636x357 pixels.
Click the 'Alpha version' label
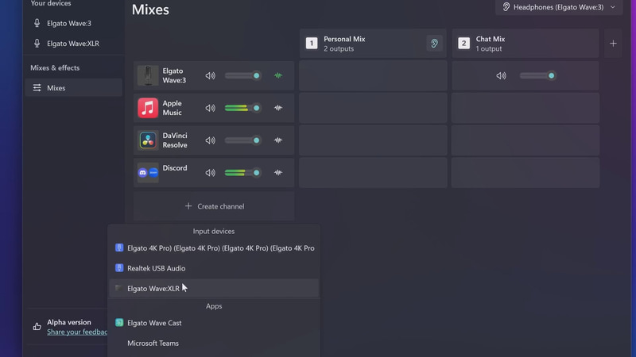coord(69,322)
